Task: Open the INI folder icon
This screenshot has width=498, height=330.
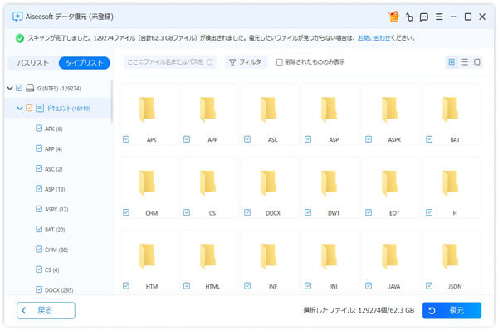Action: [330, 256]
